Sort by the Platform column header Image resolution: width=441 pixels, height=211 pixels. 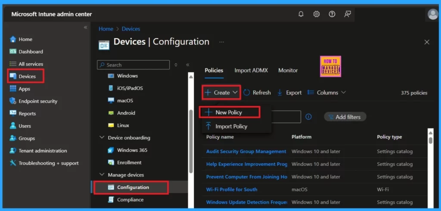(x=301, y=137)
